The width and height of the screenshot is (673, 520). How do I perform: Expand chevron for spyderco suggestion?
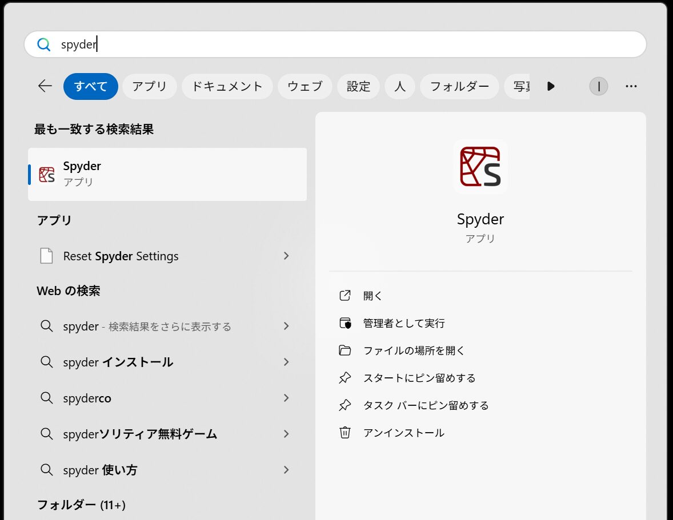coord(286,398)
